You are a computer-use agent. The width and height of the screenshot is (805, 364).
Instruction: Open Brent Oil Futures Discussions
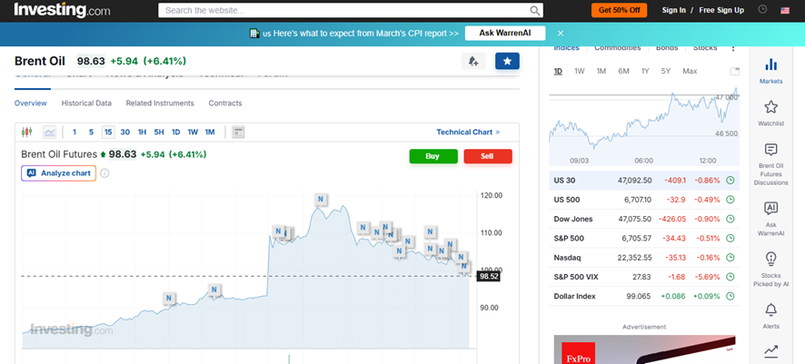coord(770,158)
